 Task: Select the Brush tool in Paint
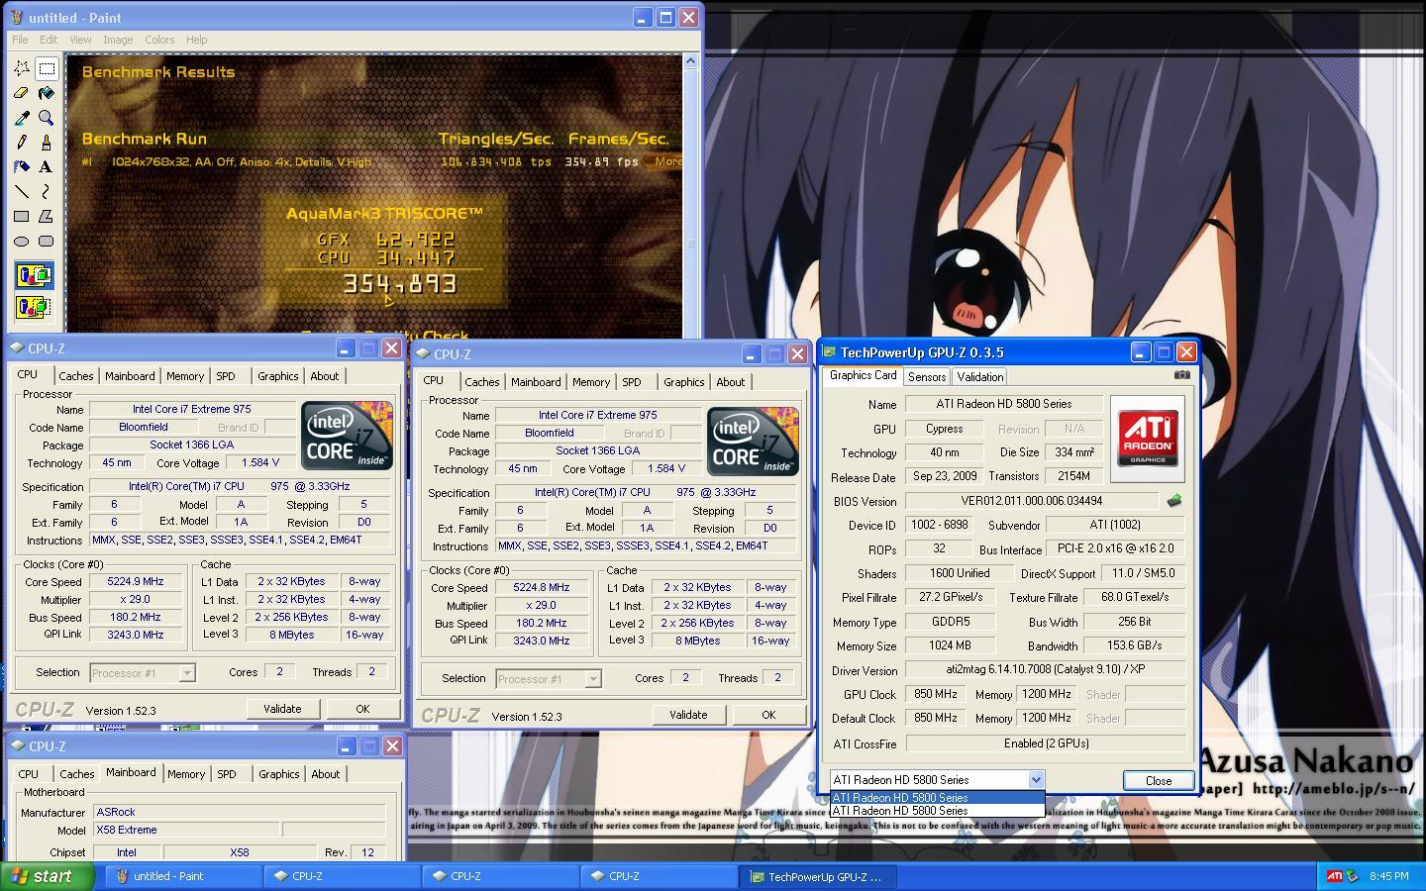click(x=47, y=143)
